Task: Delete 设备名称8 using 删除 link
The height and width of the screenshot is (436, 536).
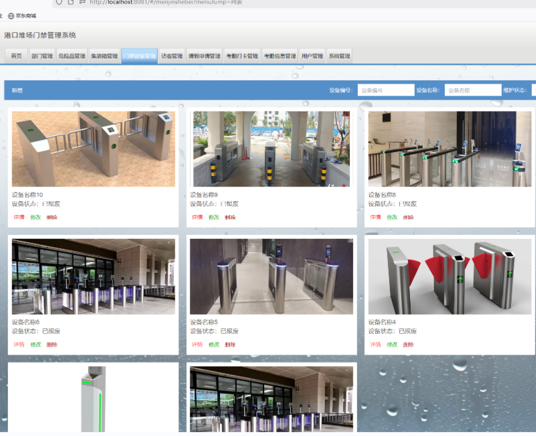Action: pos(408,217)
